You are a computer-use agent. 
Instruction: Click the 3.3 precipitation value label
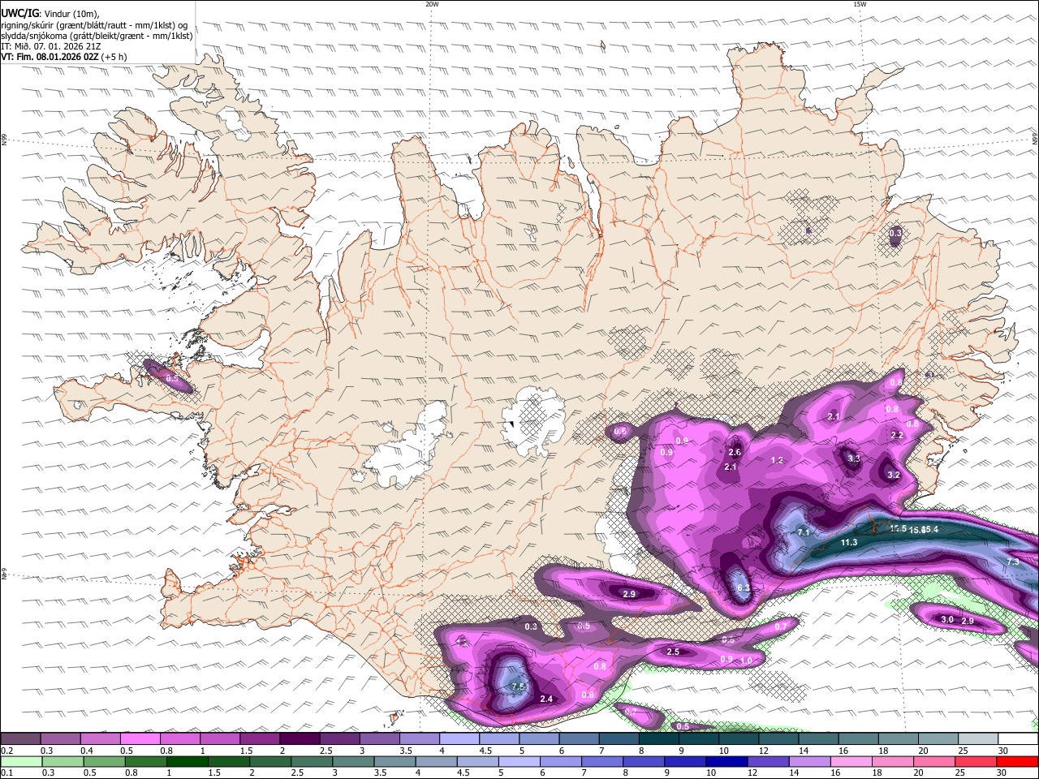click(853, 458)
